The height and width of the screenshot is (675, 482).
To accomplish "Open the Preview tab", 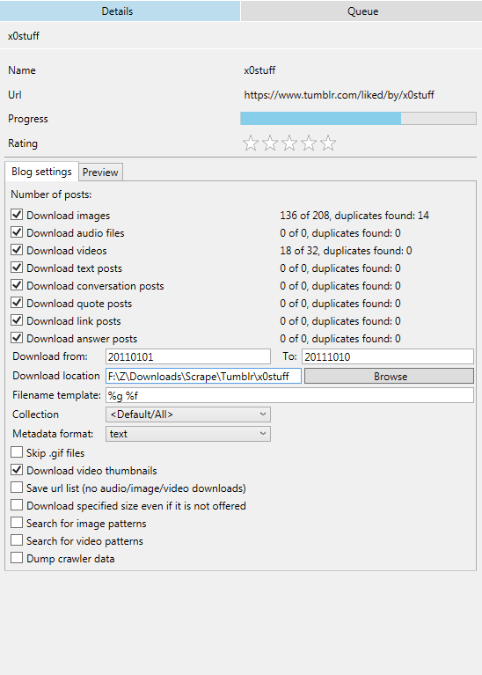I will [100, 172].
